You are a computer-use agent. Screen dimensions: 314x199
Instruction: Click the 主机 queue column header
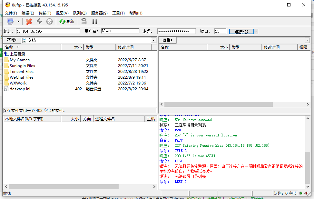point(151,119)
